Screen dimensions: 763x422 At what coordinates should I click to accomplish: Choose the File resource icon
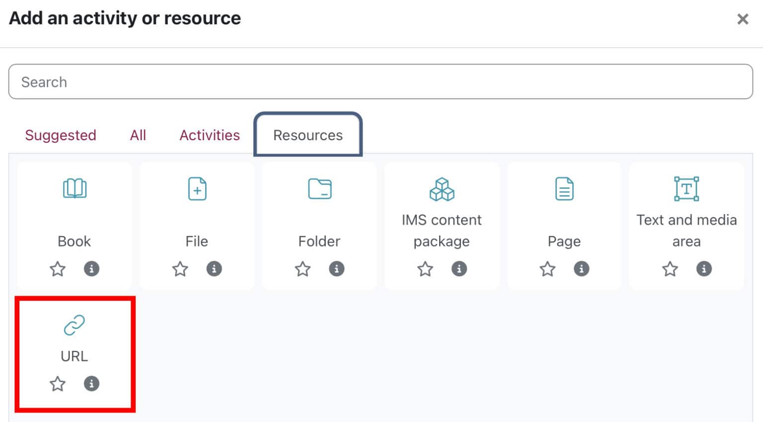197,189
